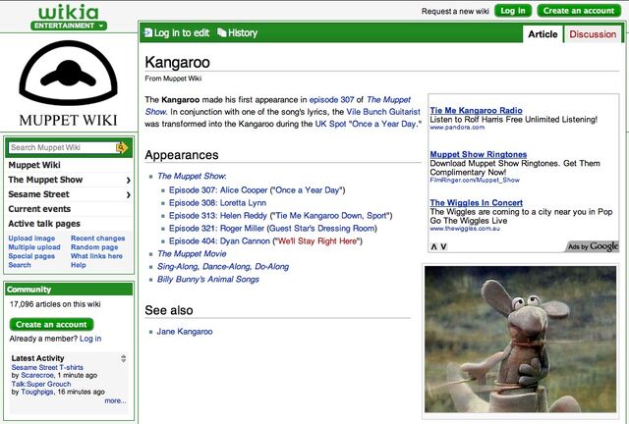Open the Entertainment hub dropdown
This screenshot has width=629, height=424.
click(69, 26)
